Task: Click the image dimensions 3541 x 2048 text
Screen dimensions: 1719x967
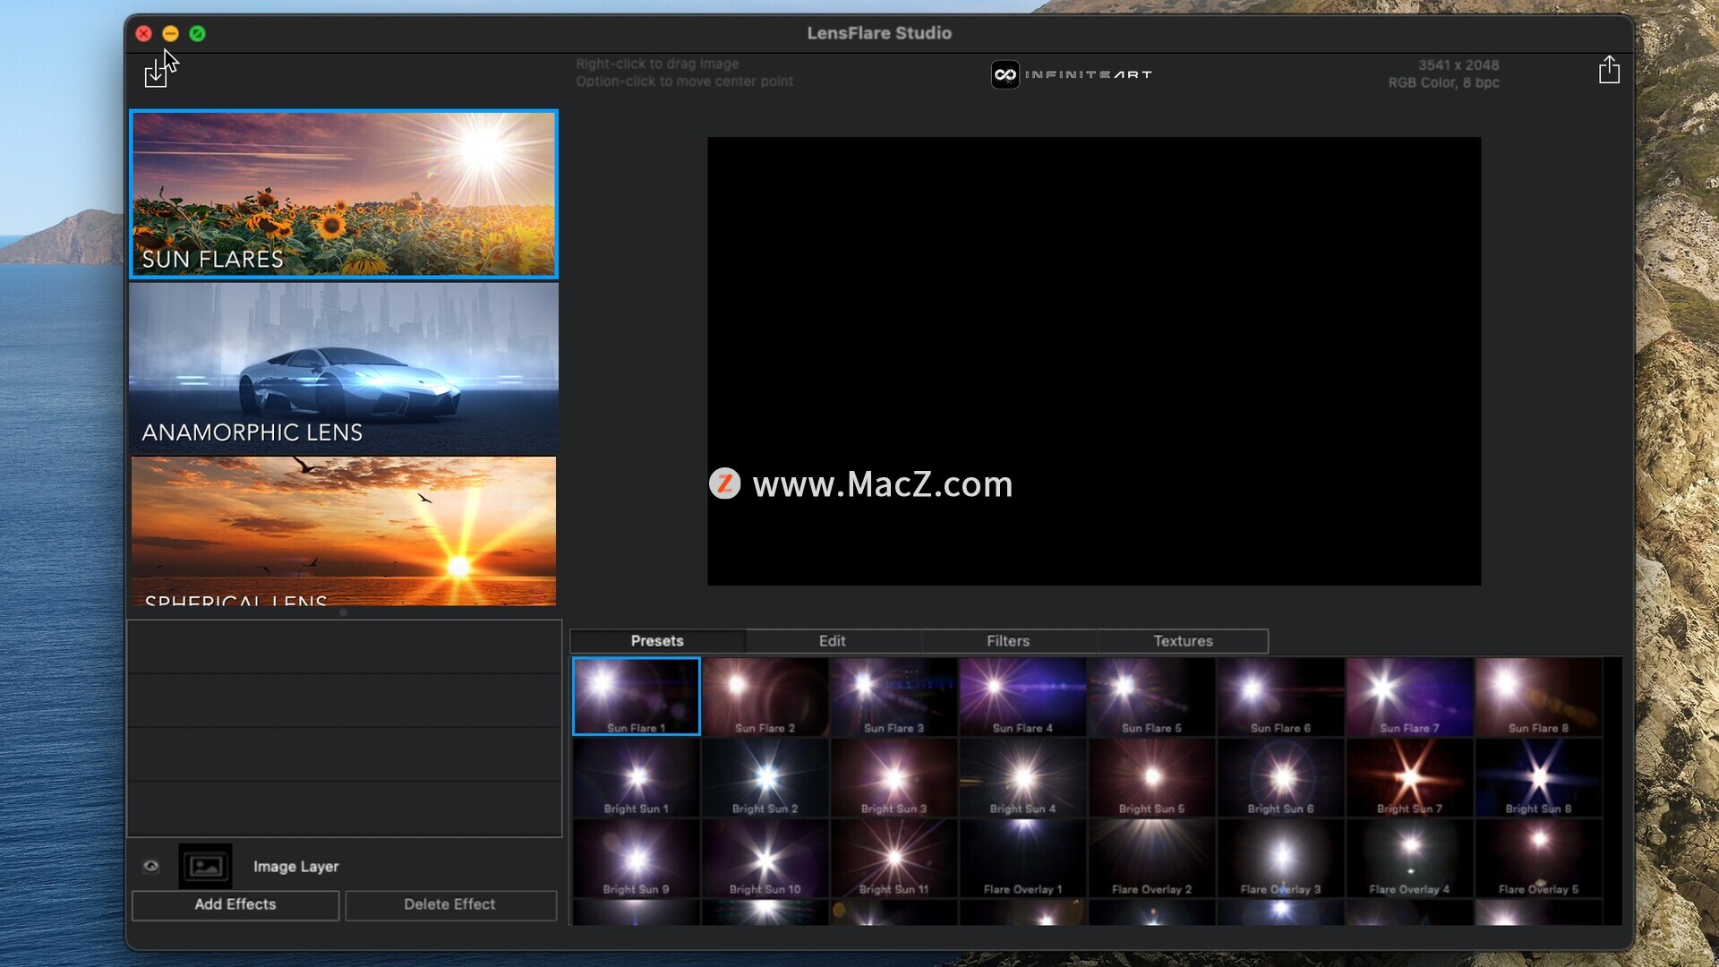Action: tap(1458, 65)
